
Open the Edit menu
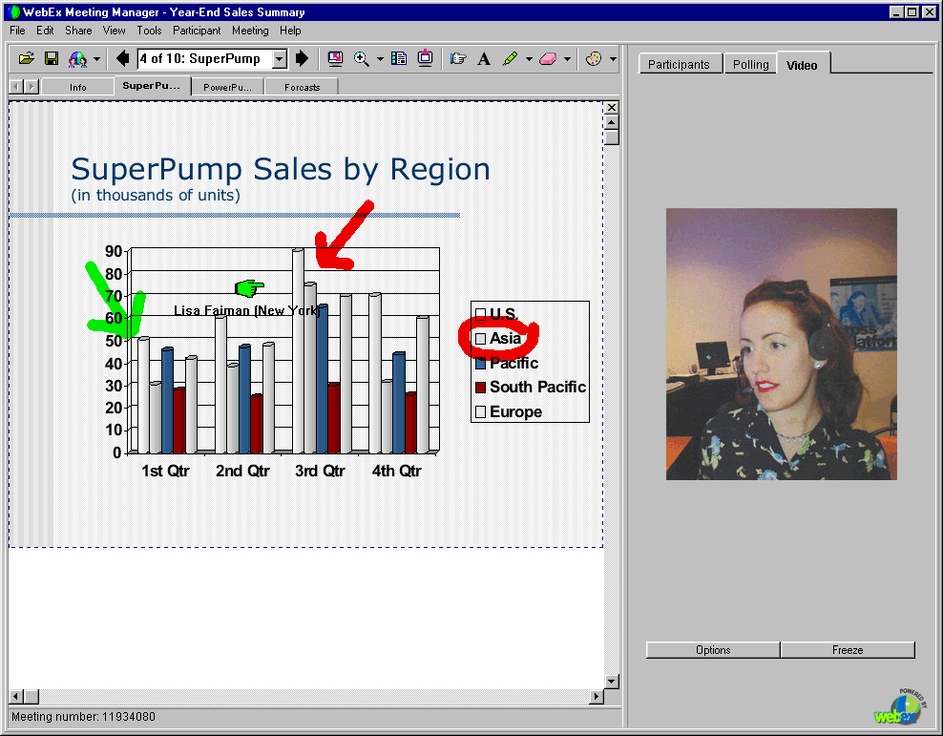[x=45, y=31]
